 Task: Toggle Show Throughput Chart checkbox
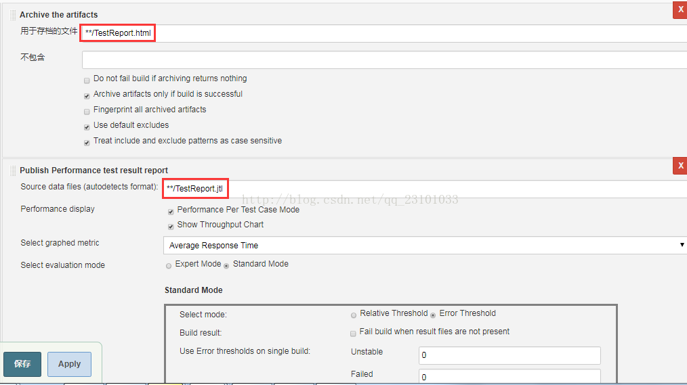(171, 227)
